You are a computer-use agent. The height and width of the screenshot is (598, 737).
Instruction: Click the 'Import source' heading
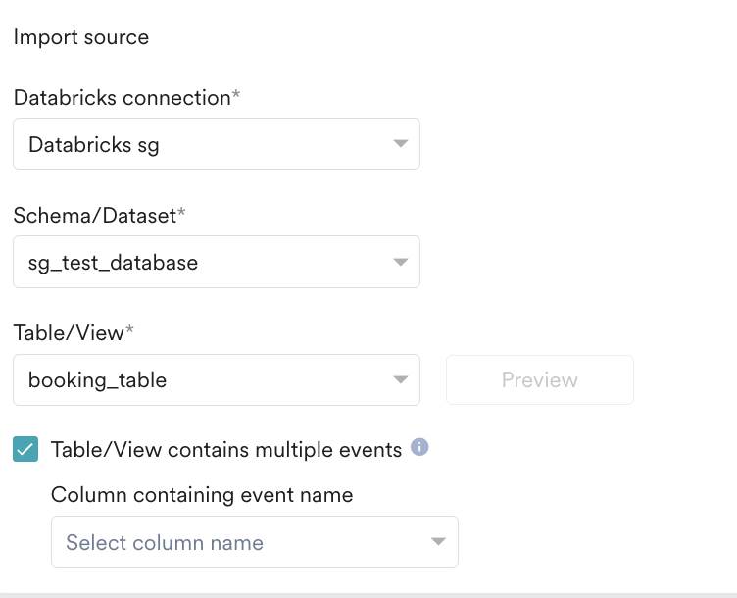tap(81, 38)
